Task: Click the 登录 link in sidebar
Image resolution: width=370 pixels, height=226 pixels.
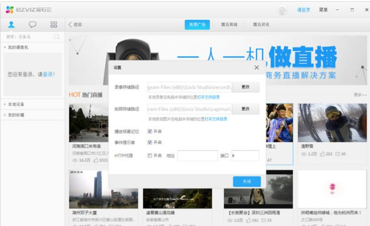Action: click(x=48, y=74)
